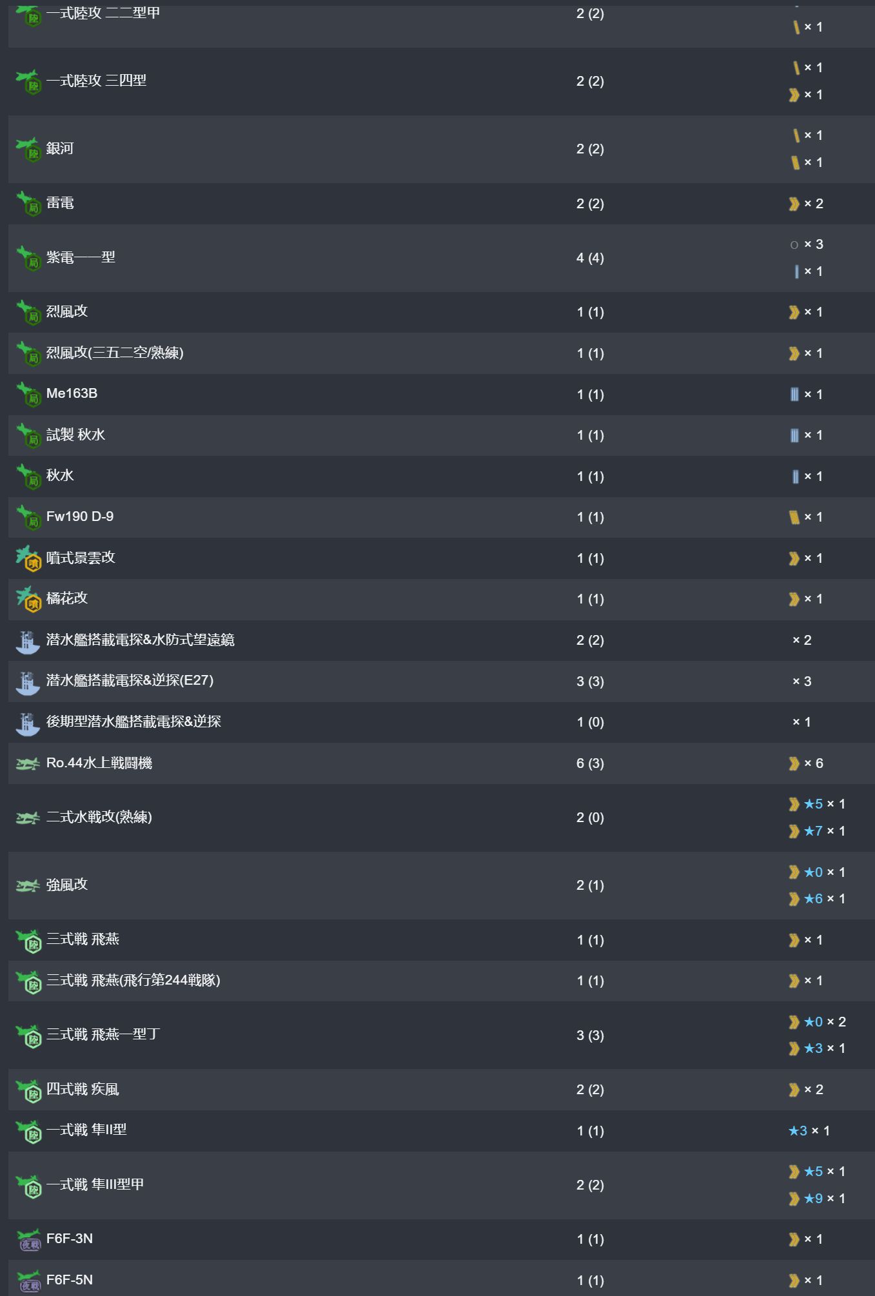Screen dimensions: 875x1296
Task: Select the 紫電一一型 equipment name
Action: click(81, 258)
